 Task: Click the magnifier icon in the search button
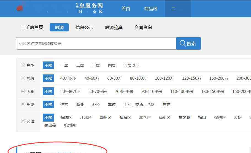point(183,43)
